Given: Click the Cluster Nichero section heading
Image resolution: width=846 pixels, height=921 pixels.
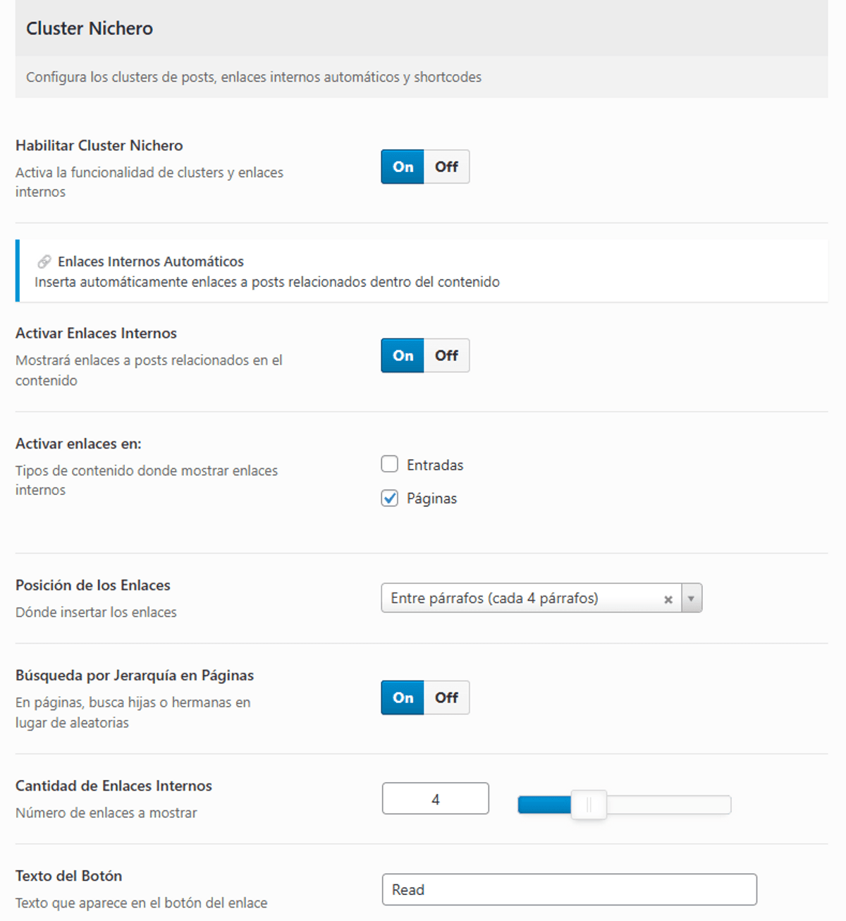Looking at the screenshot, I should [x=90, y=28].
